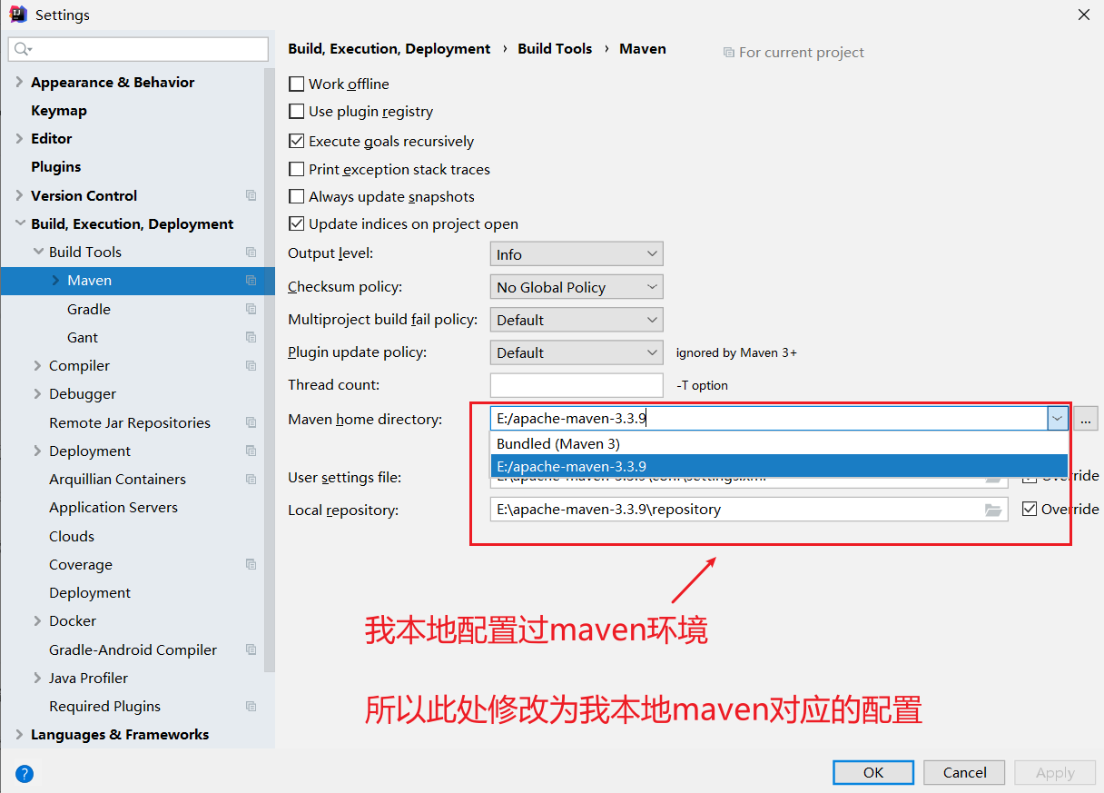Click the project-level icon beside Compiler
The image size is (1104, 793).
(x=251, y=365)
